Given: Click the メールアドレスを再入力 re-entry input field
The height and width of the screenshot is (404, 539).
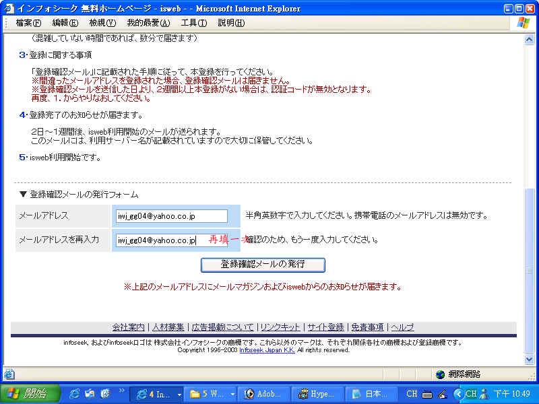Looking at the screenshot, I should 172,240.
